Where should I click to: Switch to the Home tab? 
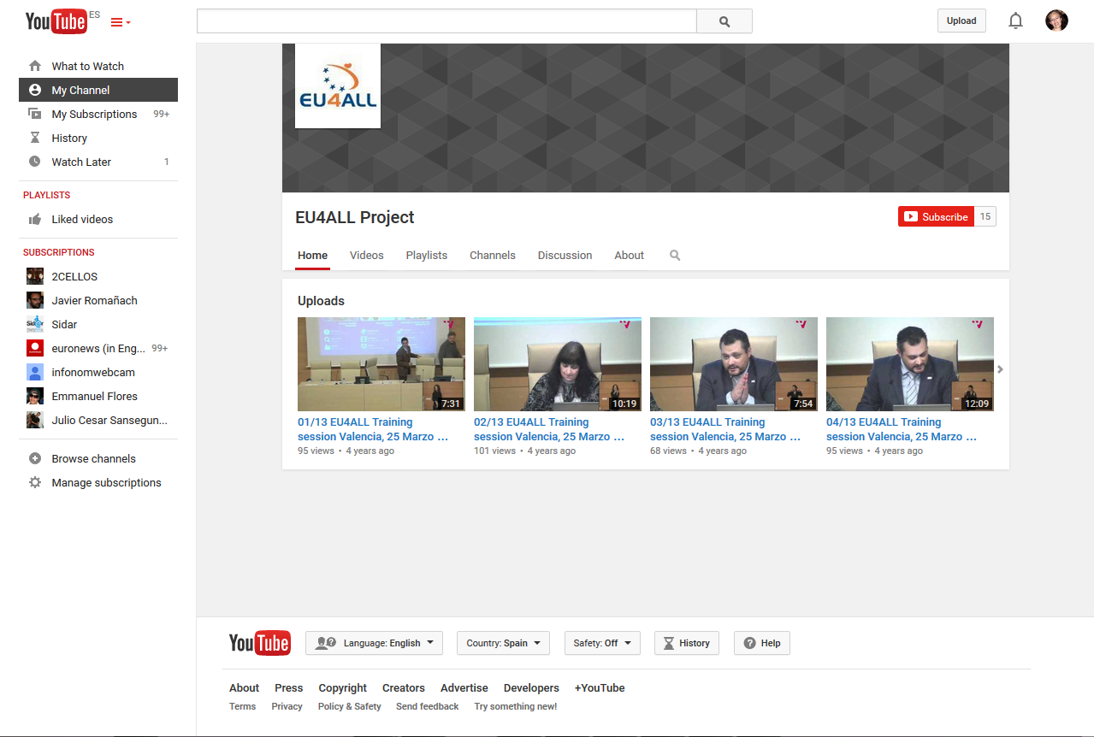click(x=312, y=255)
